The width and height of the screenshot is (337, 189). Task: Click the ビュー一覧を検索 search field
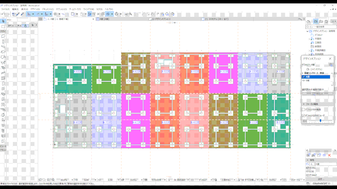321,27
